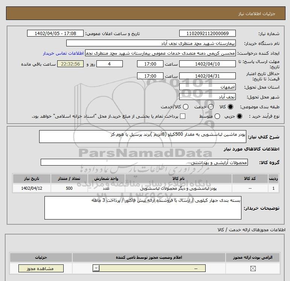Click the نام کالا column header
The width and height of the screenshot is (290, 281).
(179, 178)
